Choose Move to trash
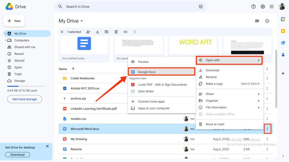 (x=229, y=124)
